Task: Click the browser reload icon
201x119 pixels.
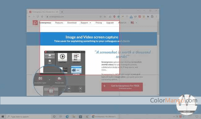Action: [38, 16]
